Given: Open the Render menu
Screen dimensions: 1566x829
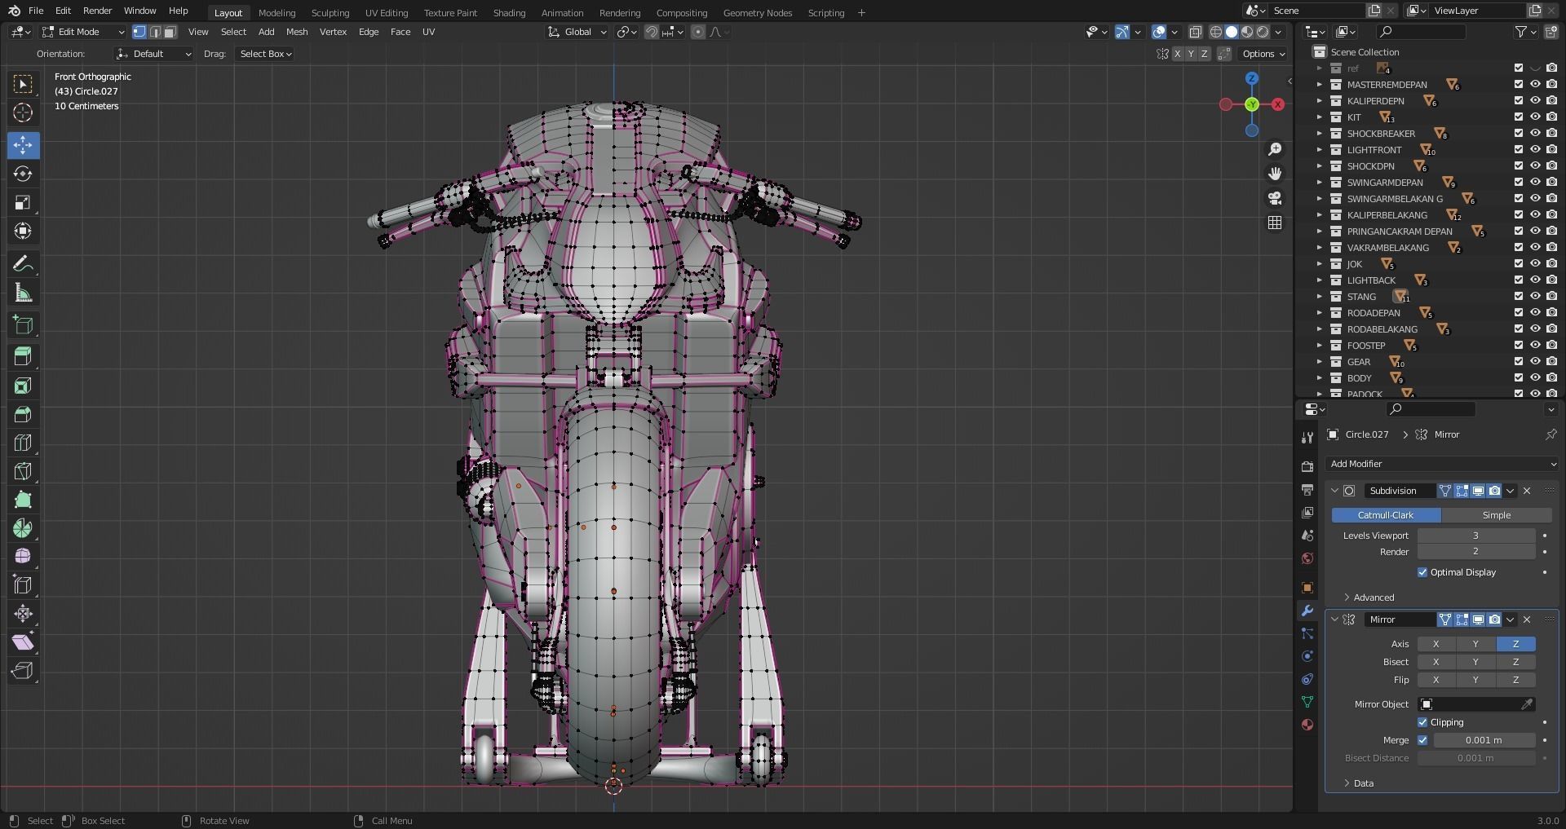Looking at the screenshot, I should 97,11.
